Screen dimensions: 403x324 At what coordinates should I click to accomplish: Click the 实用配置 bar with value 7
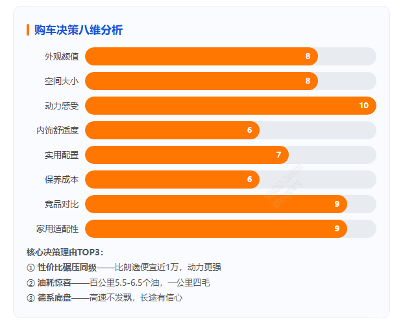(187, 155)
